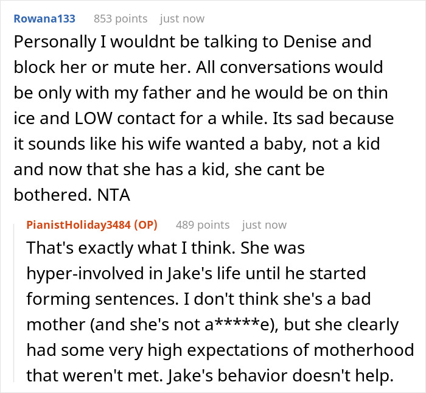Click the word "bothered" in the first comment
This screenshot has height=393, width=426.
point(45,194)
